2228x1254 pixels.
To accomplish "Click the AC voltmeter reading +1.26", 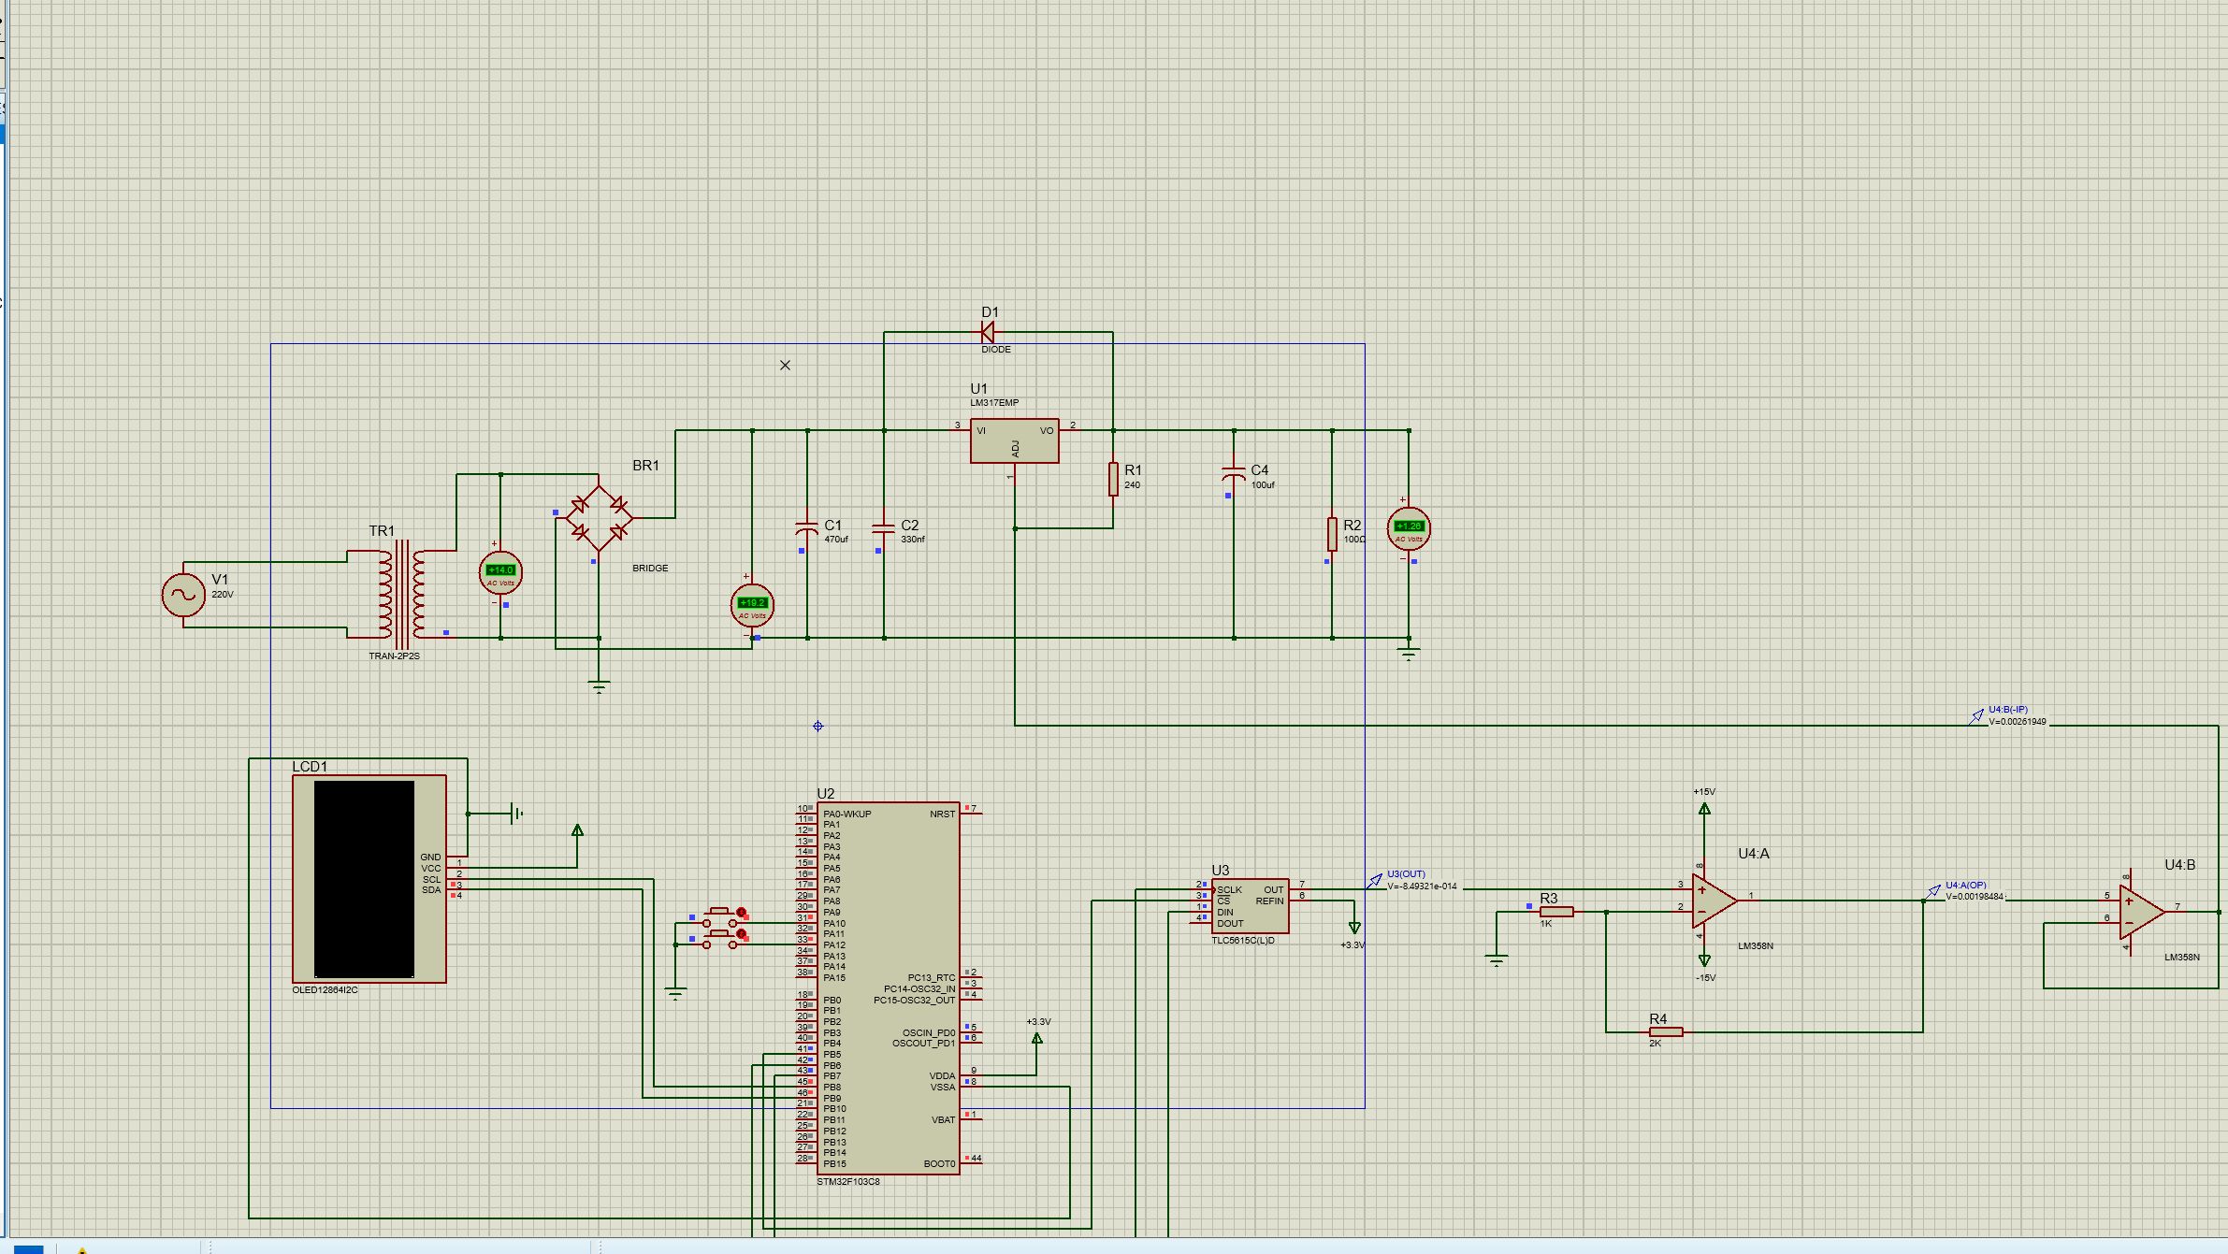I will (1409, 529).
